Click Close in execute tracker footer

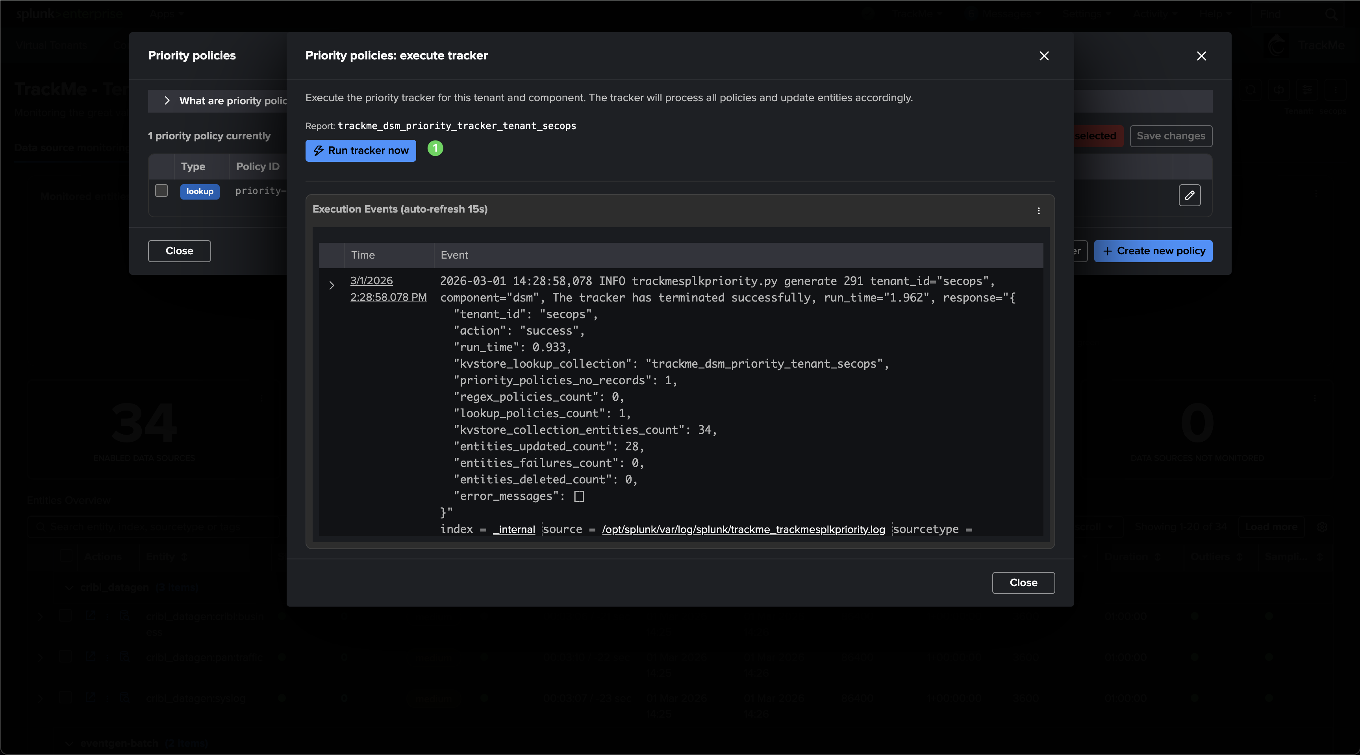(x=1023, y=583)
